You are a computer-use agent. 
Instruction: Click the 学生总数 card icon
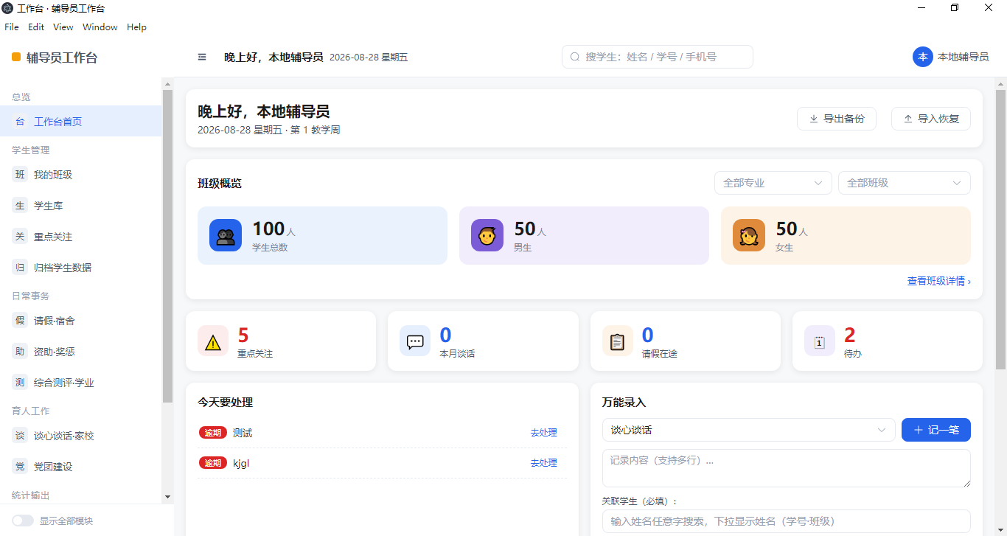tap(226, 235)
